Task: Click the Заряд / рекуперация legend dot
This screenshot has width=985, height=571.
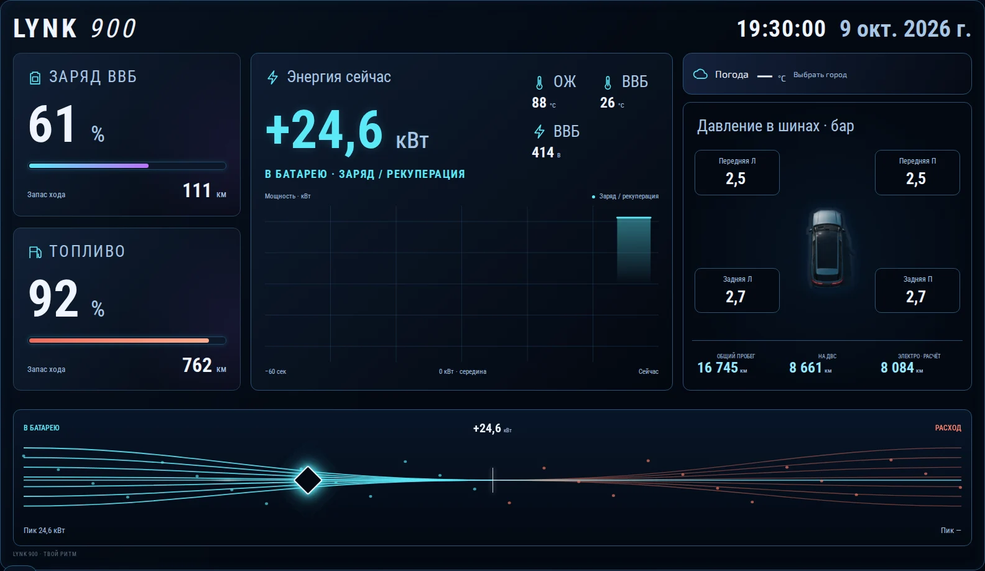Action: (593, 197)
